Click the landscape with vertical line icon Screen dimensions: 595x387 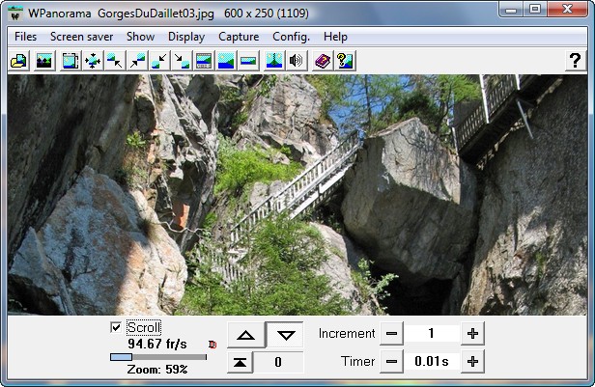click(x=274, y=61)
